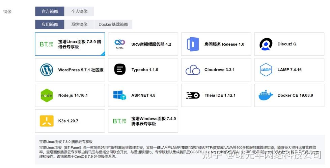Click the Theia IDE logo icon

[193, 95]
